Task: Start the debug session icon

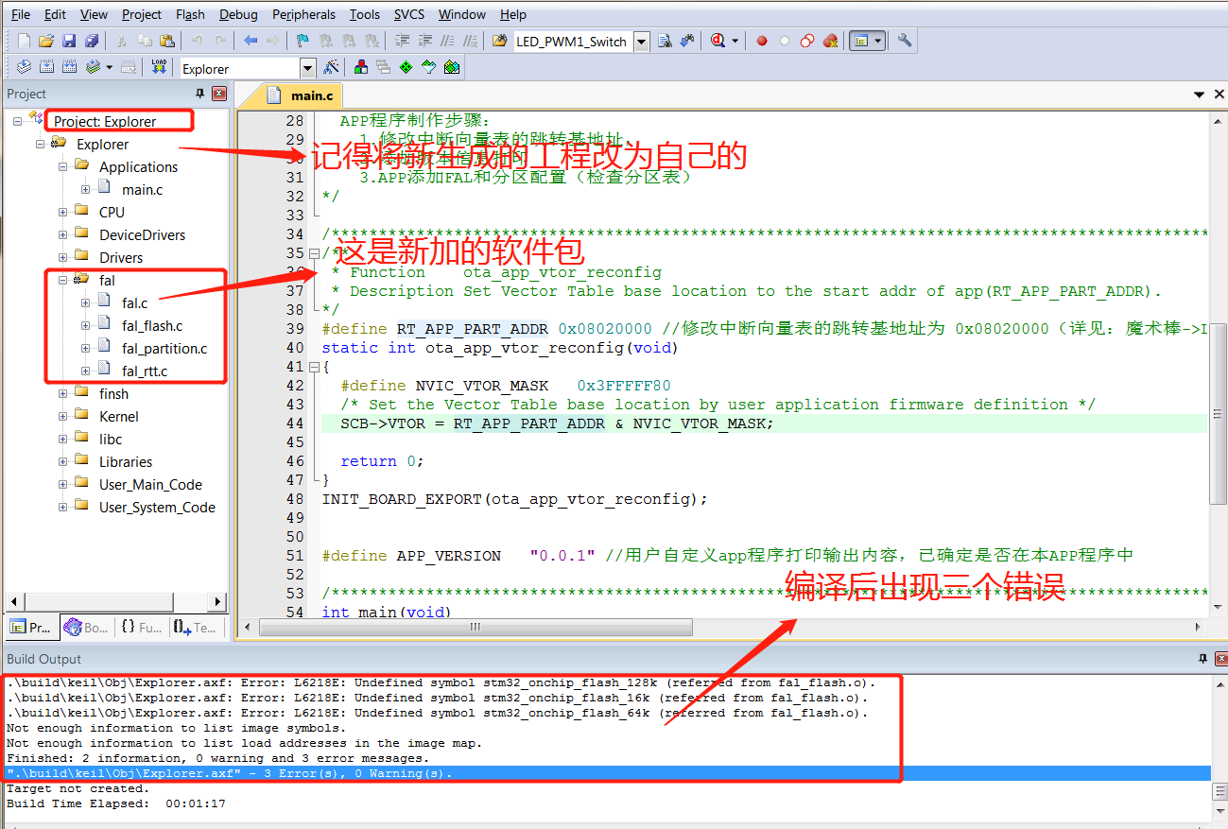Action: 718,41
